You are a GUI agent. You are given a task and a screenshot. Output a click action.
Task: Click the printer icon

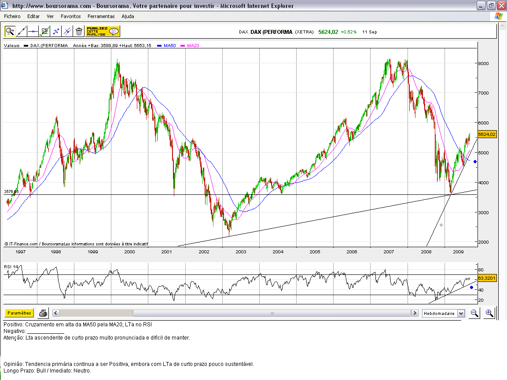[x=43, y=313]
